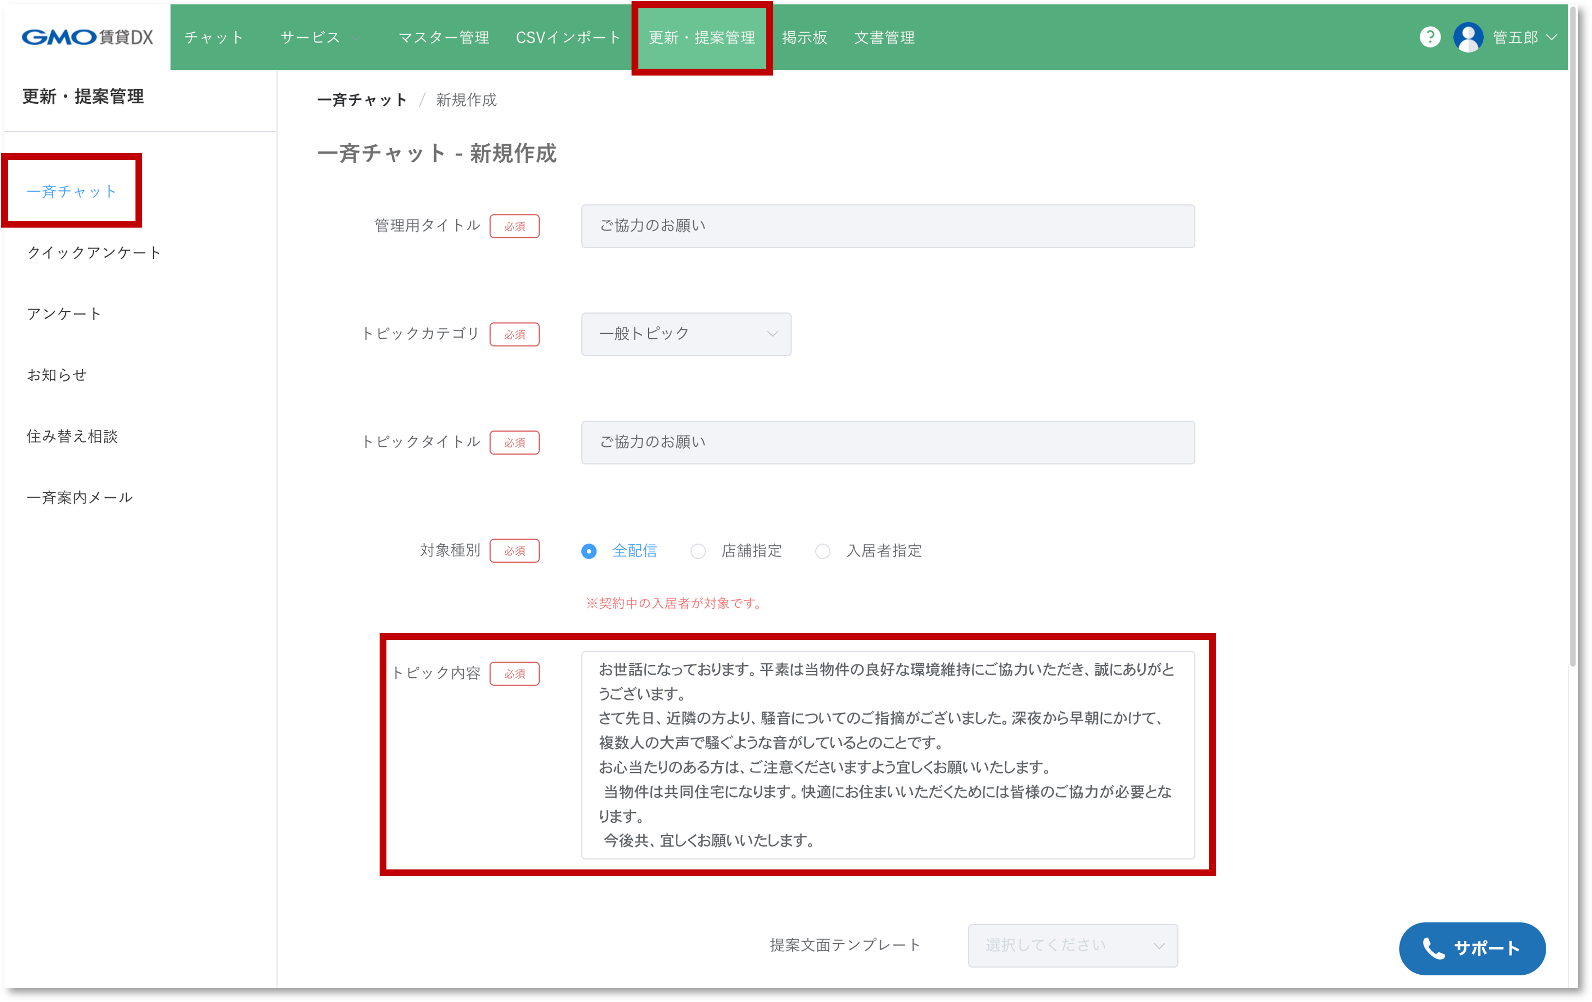Go to the チャット menu tab

tap(213, 38)
